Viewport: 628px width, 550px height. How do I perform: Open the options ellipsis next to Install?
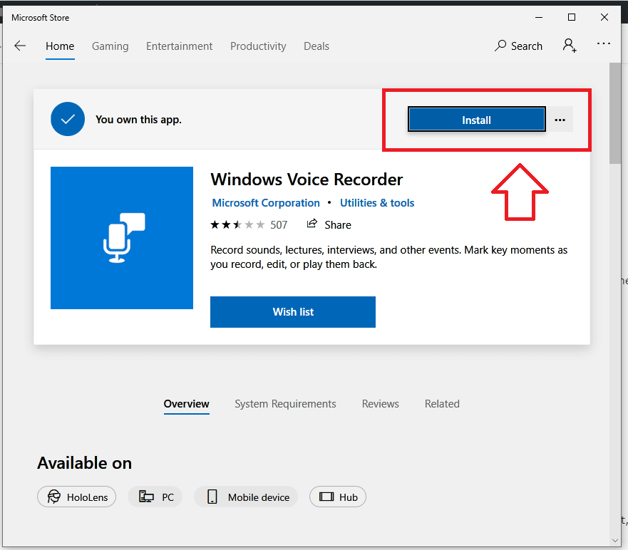coord(560,119)
